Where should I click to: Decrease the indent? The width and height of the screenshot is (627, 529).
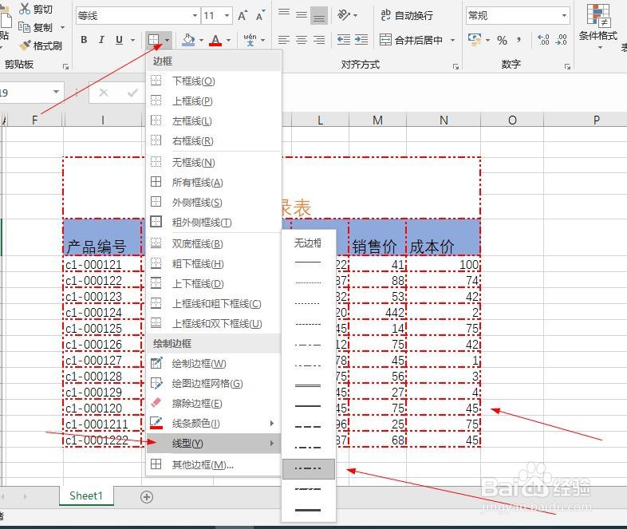pyautogui.click(x=344, y=40)
